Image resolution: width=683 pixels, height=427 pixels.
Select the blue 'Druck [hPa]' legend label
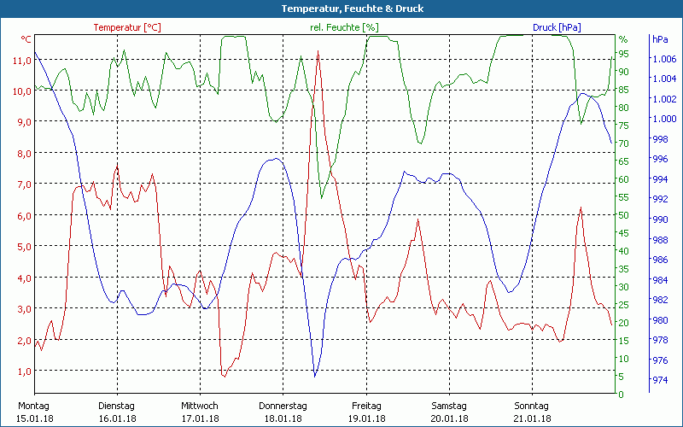click(x=557, y=27)
